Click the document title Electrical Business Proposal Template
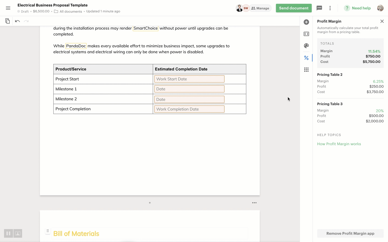The width and height of the screenshot is (388, 242). [53, 5]
